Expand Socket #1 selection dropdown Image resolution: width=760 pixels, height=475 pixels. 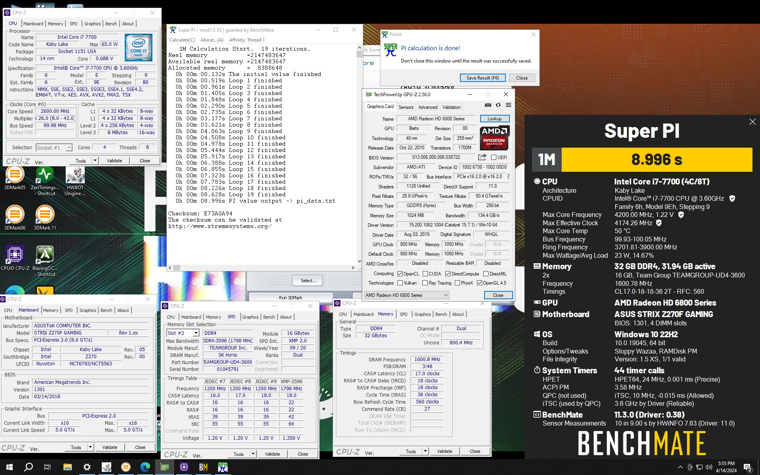(x=68, y=148)
